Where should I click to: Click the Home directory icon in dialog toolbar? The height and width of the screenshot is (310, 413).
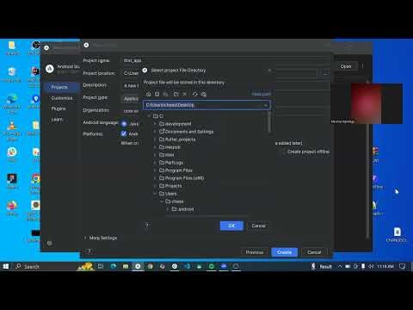(148, 94)
